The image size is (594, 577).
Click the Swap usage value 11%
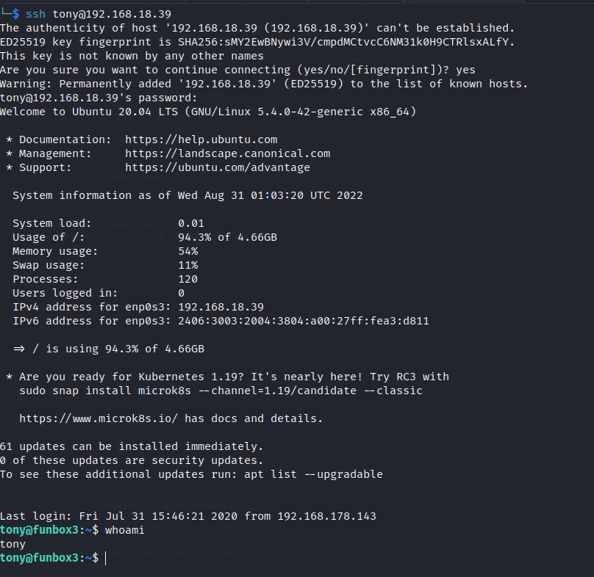click(187, 265)
